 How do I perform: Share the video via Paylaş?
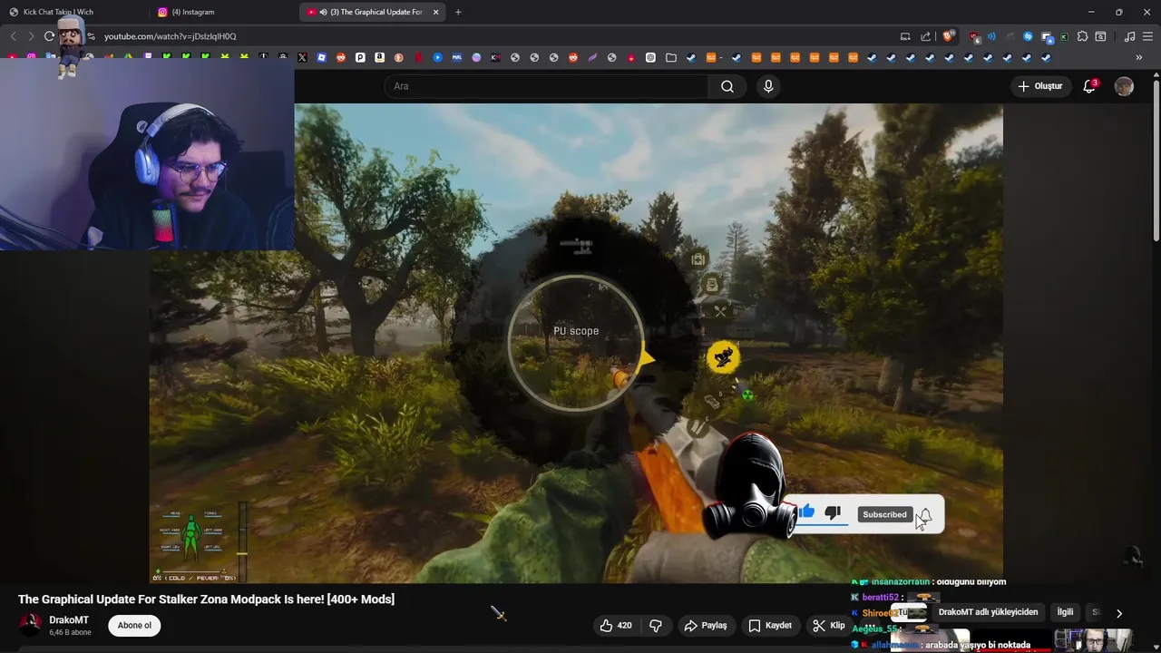point(705,626)
